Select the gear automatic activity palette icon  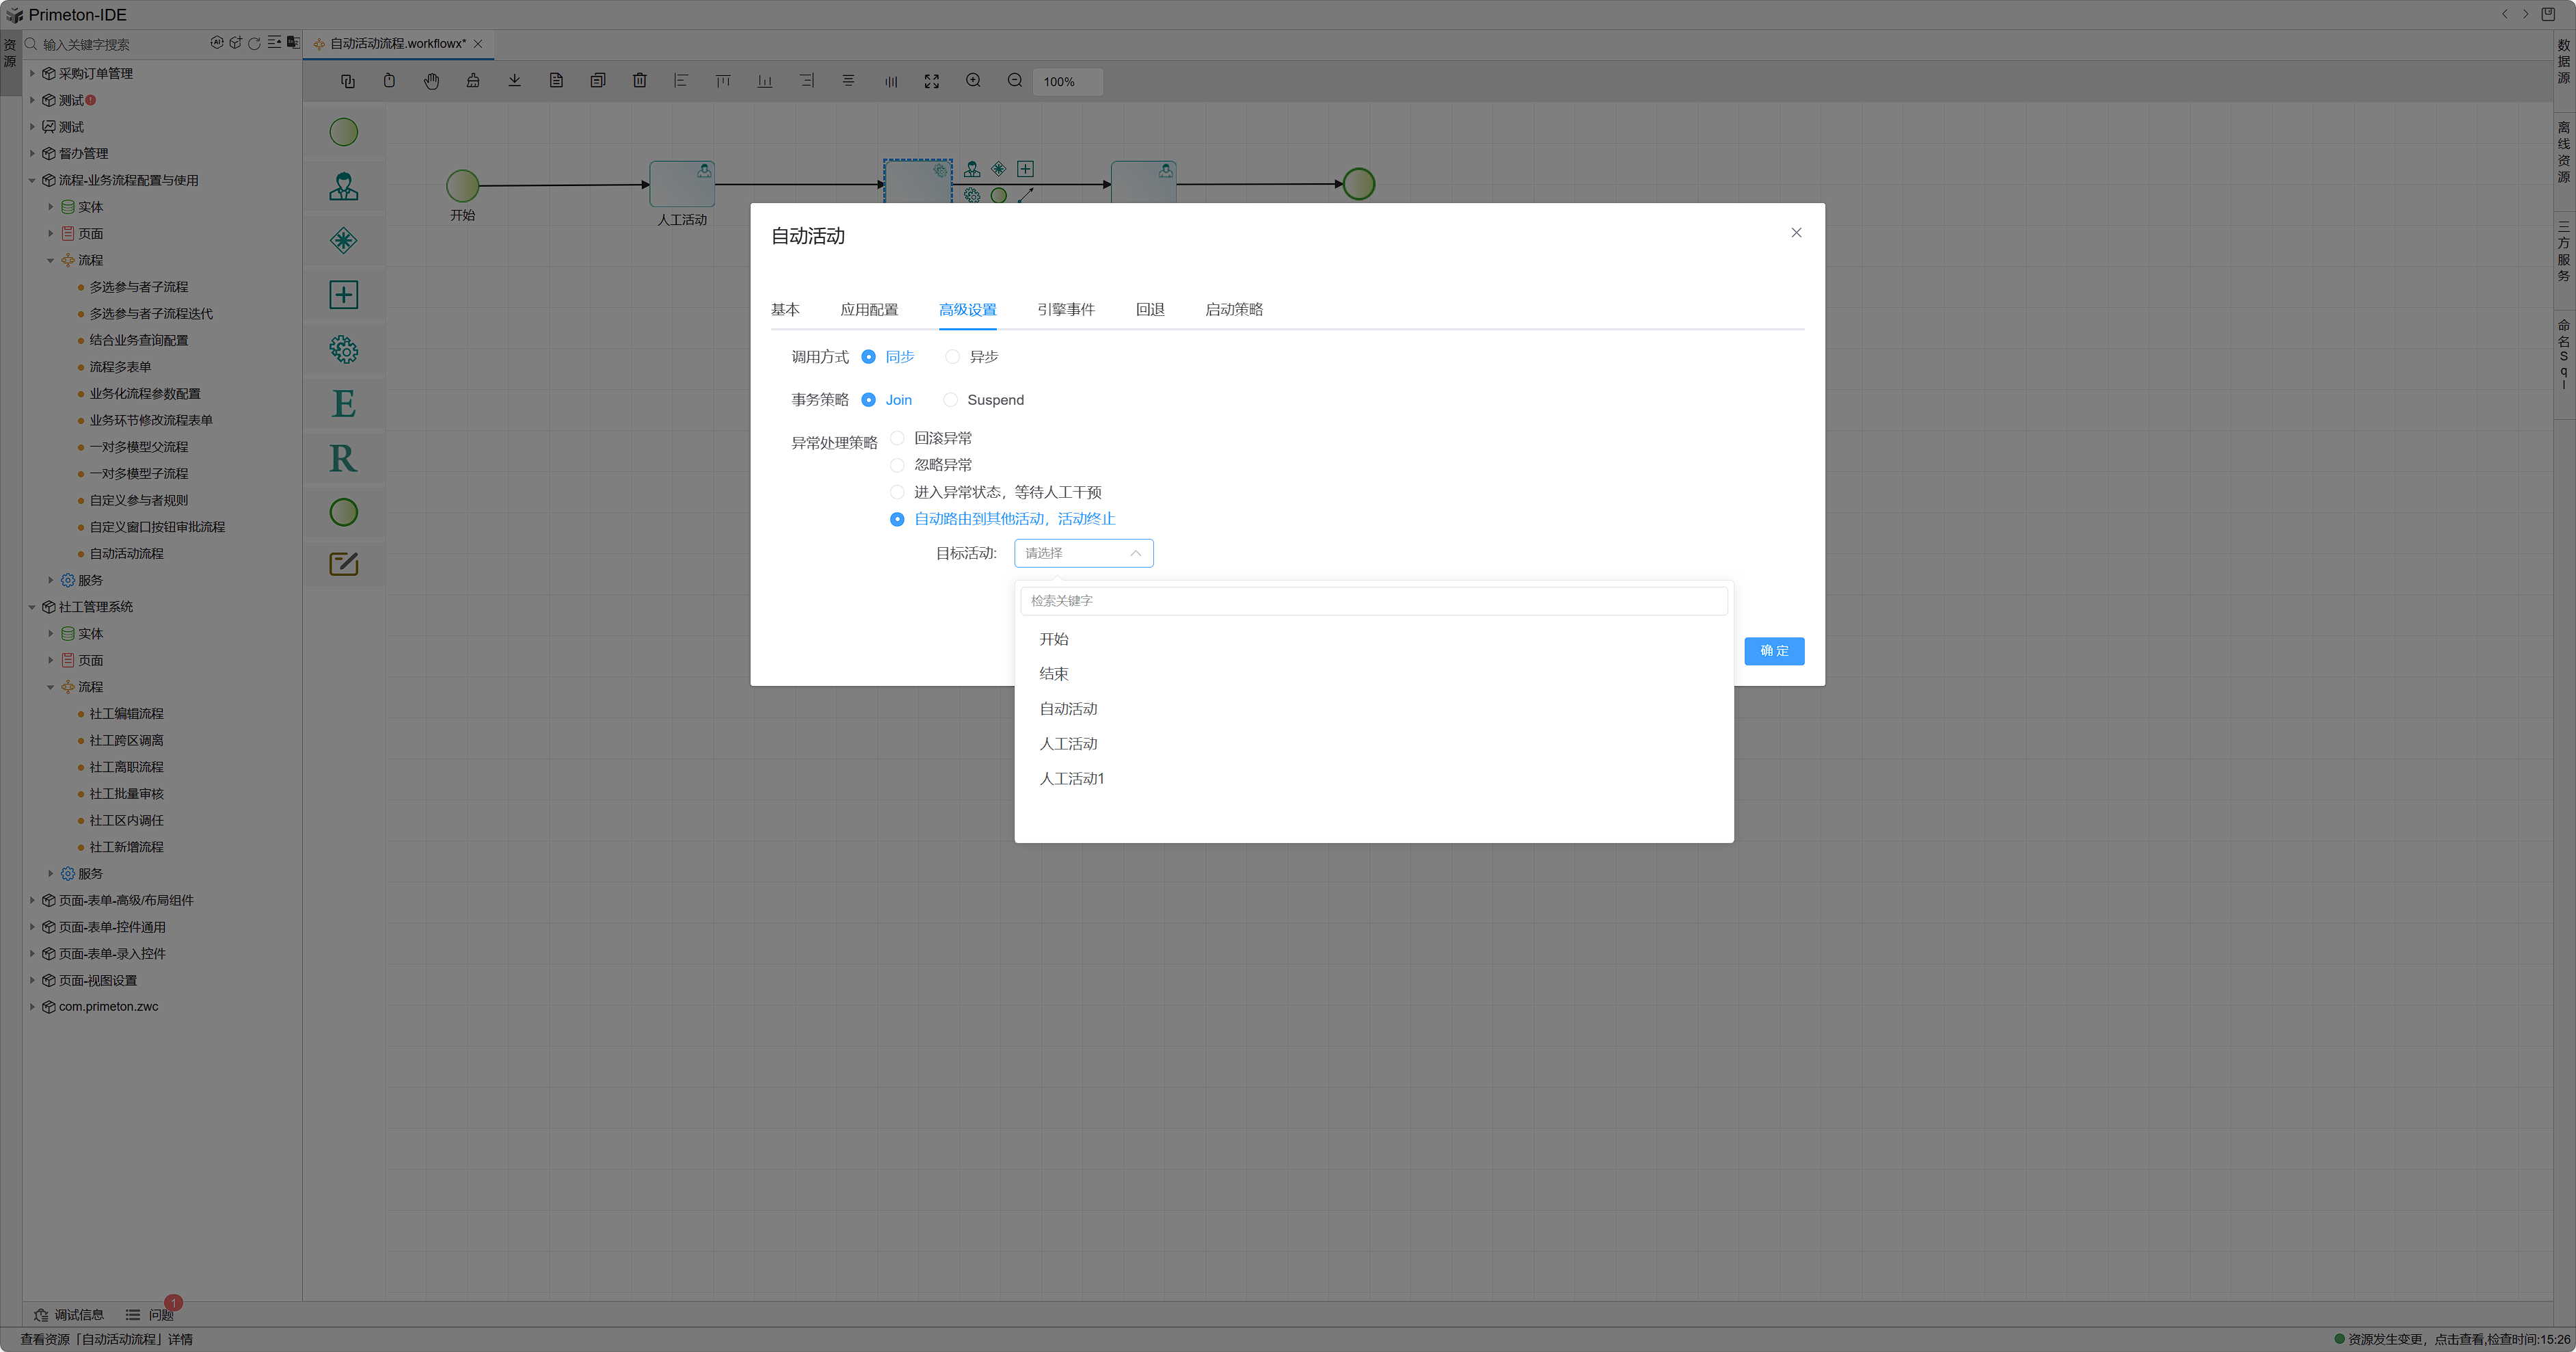[343, 349]
